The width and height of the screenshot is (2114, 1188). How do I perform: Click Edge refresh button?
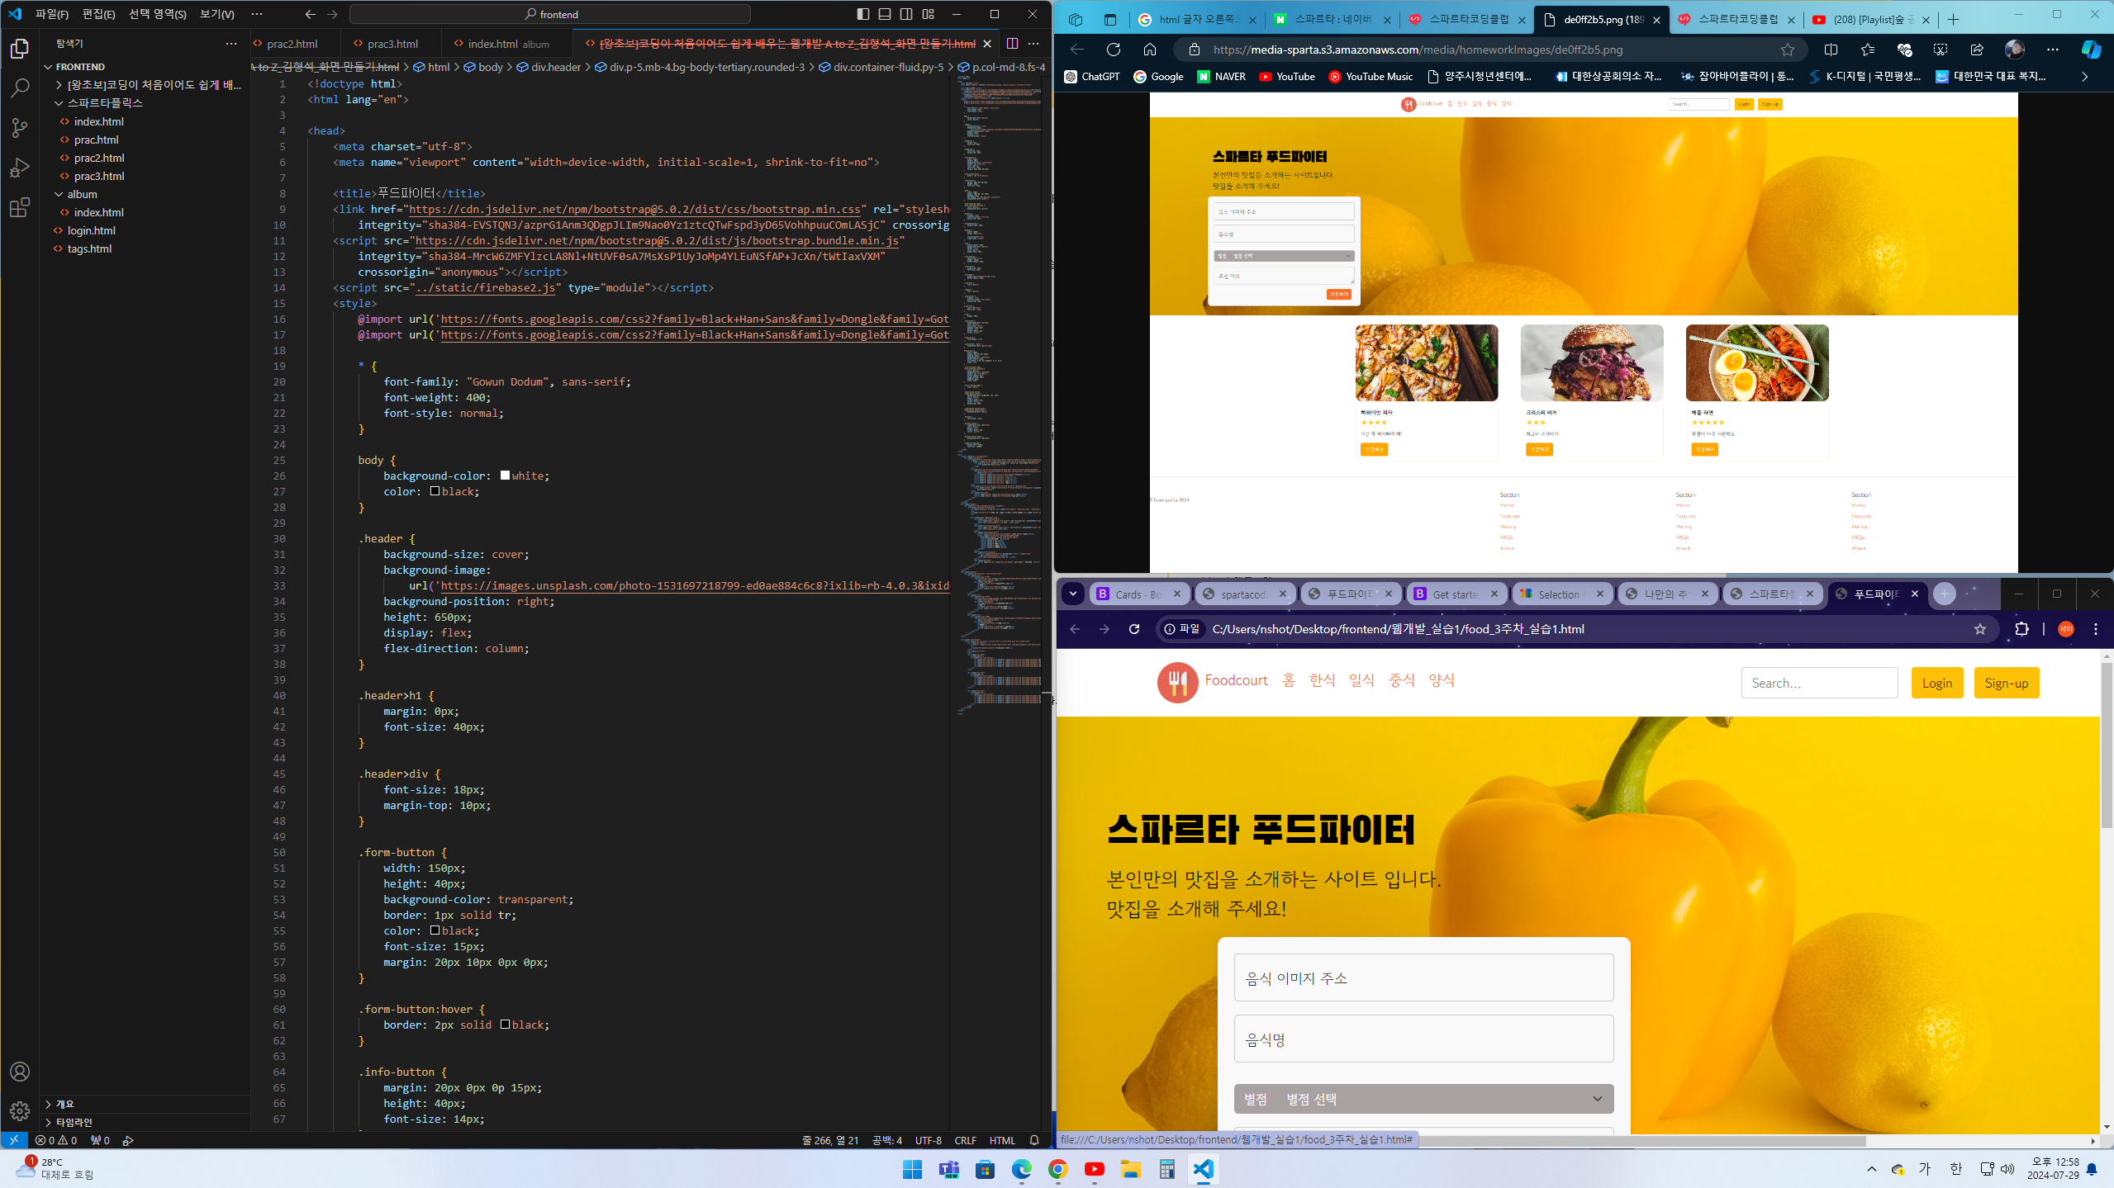coord(1114,50)
